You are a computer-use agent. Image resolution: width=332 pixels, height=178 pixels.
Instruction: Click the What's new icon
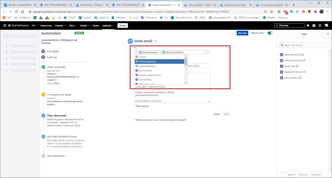click(x=281, y=66)
